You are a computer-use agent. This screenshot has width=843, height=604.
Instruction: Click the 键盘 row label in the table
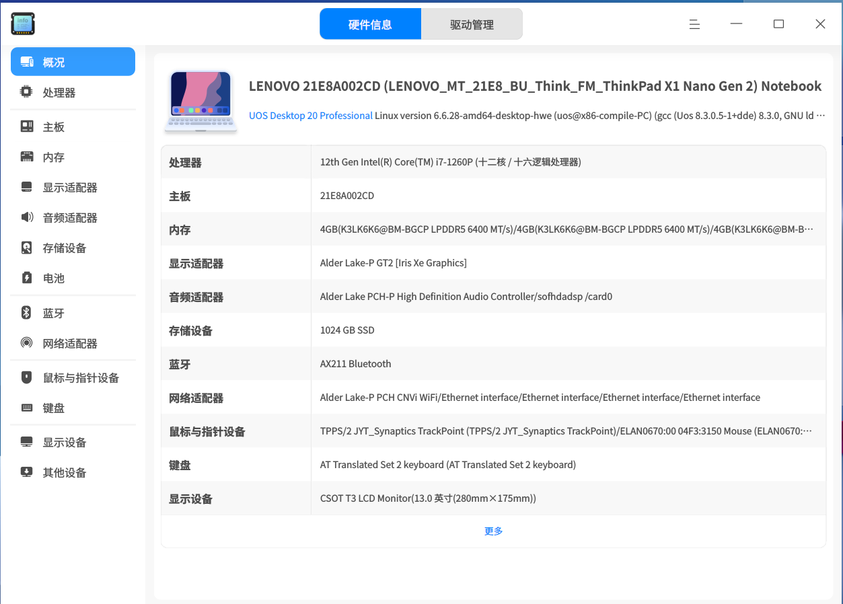click(180, 465)
